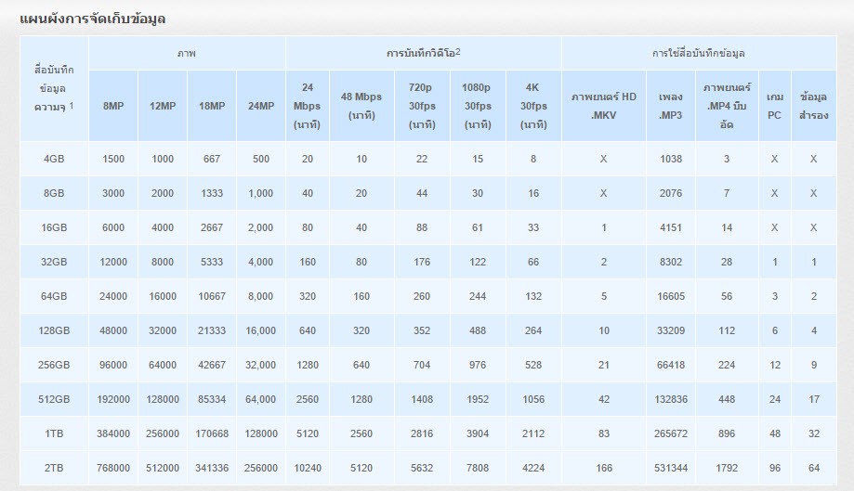Select the 1TB row label
854x491 pixels.
pyautogui.click(x=54, y=433)
